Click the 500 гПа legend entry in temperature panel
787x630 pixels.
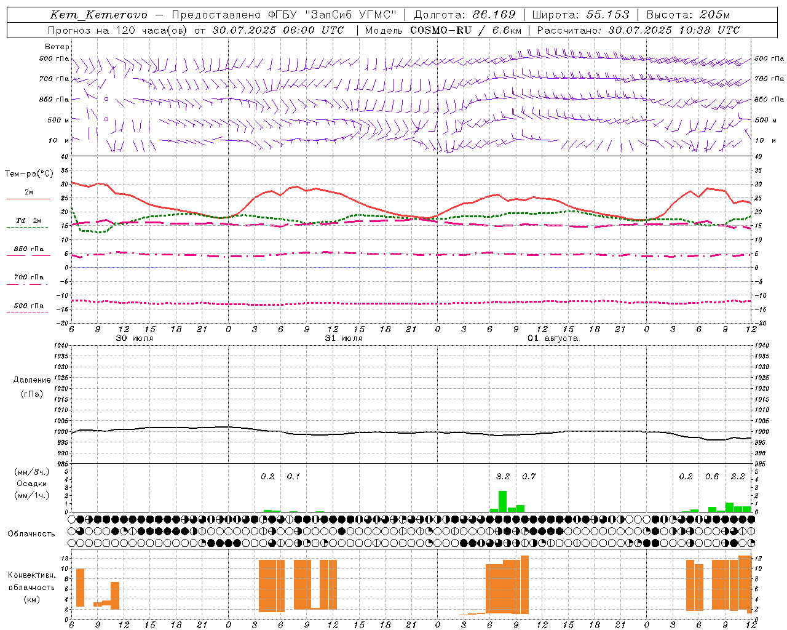pos(28,306)
